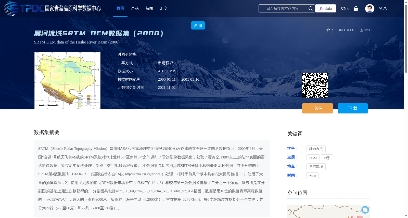The width and height of the screenshot is (408, 218).
Task: Select the 2000 time tag
Action: 313,176
